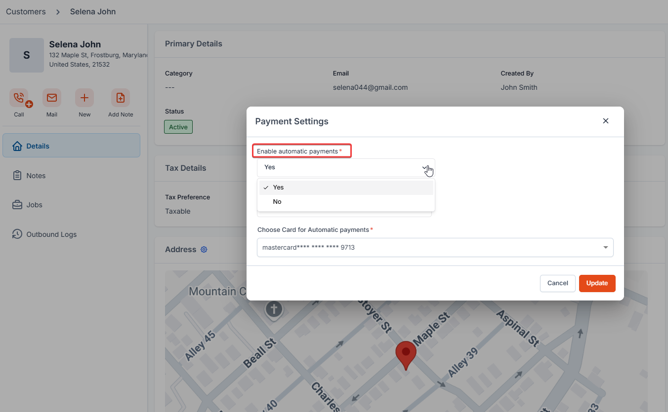The width and height of the screenshot is (668, 412).
Task: Open Address settings gear icon
Action: [x=204, y=250]
